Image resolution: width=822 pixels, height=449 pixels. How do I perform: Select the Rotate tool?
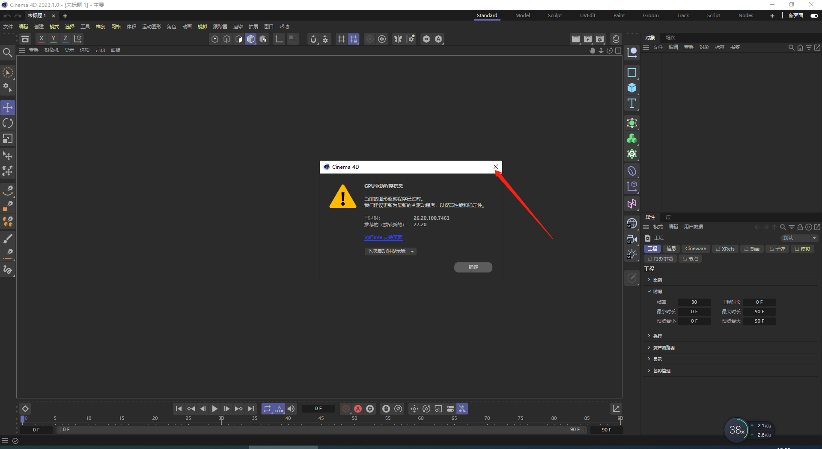point(8,123)
